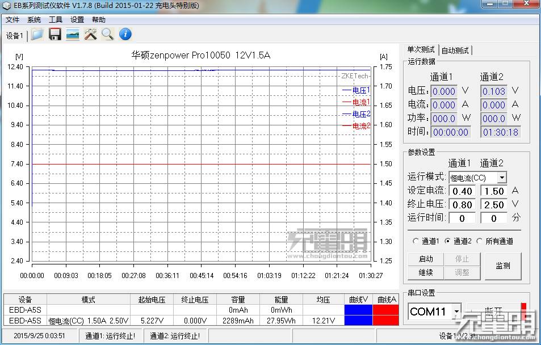Click red 曲线A swatch in the 恒电流 row
541x345 pixels.
click(x=385, y=321)
